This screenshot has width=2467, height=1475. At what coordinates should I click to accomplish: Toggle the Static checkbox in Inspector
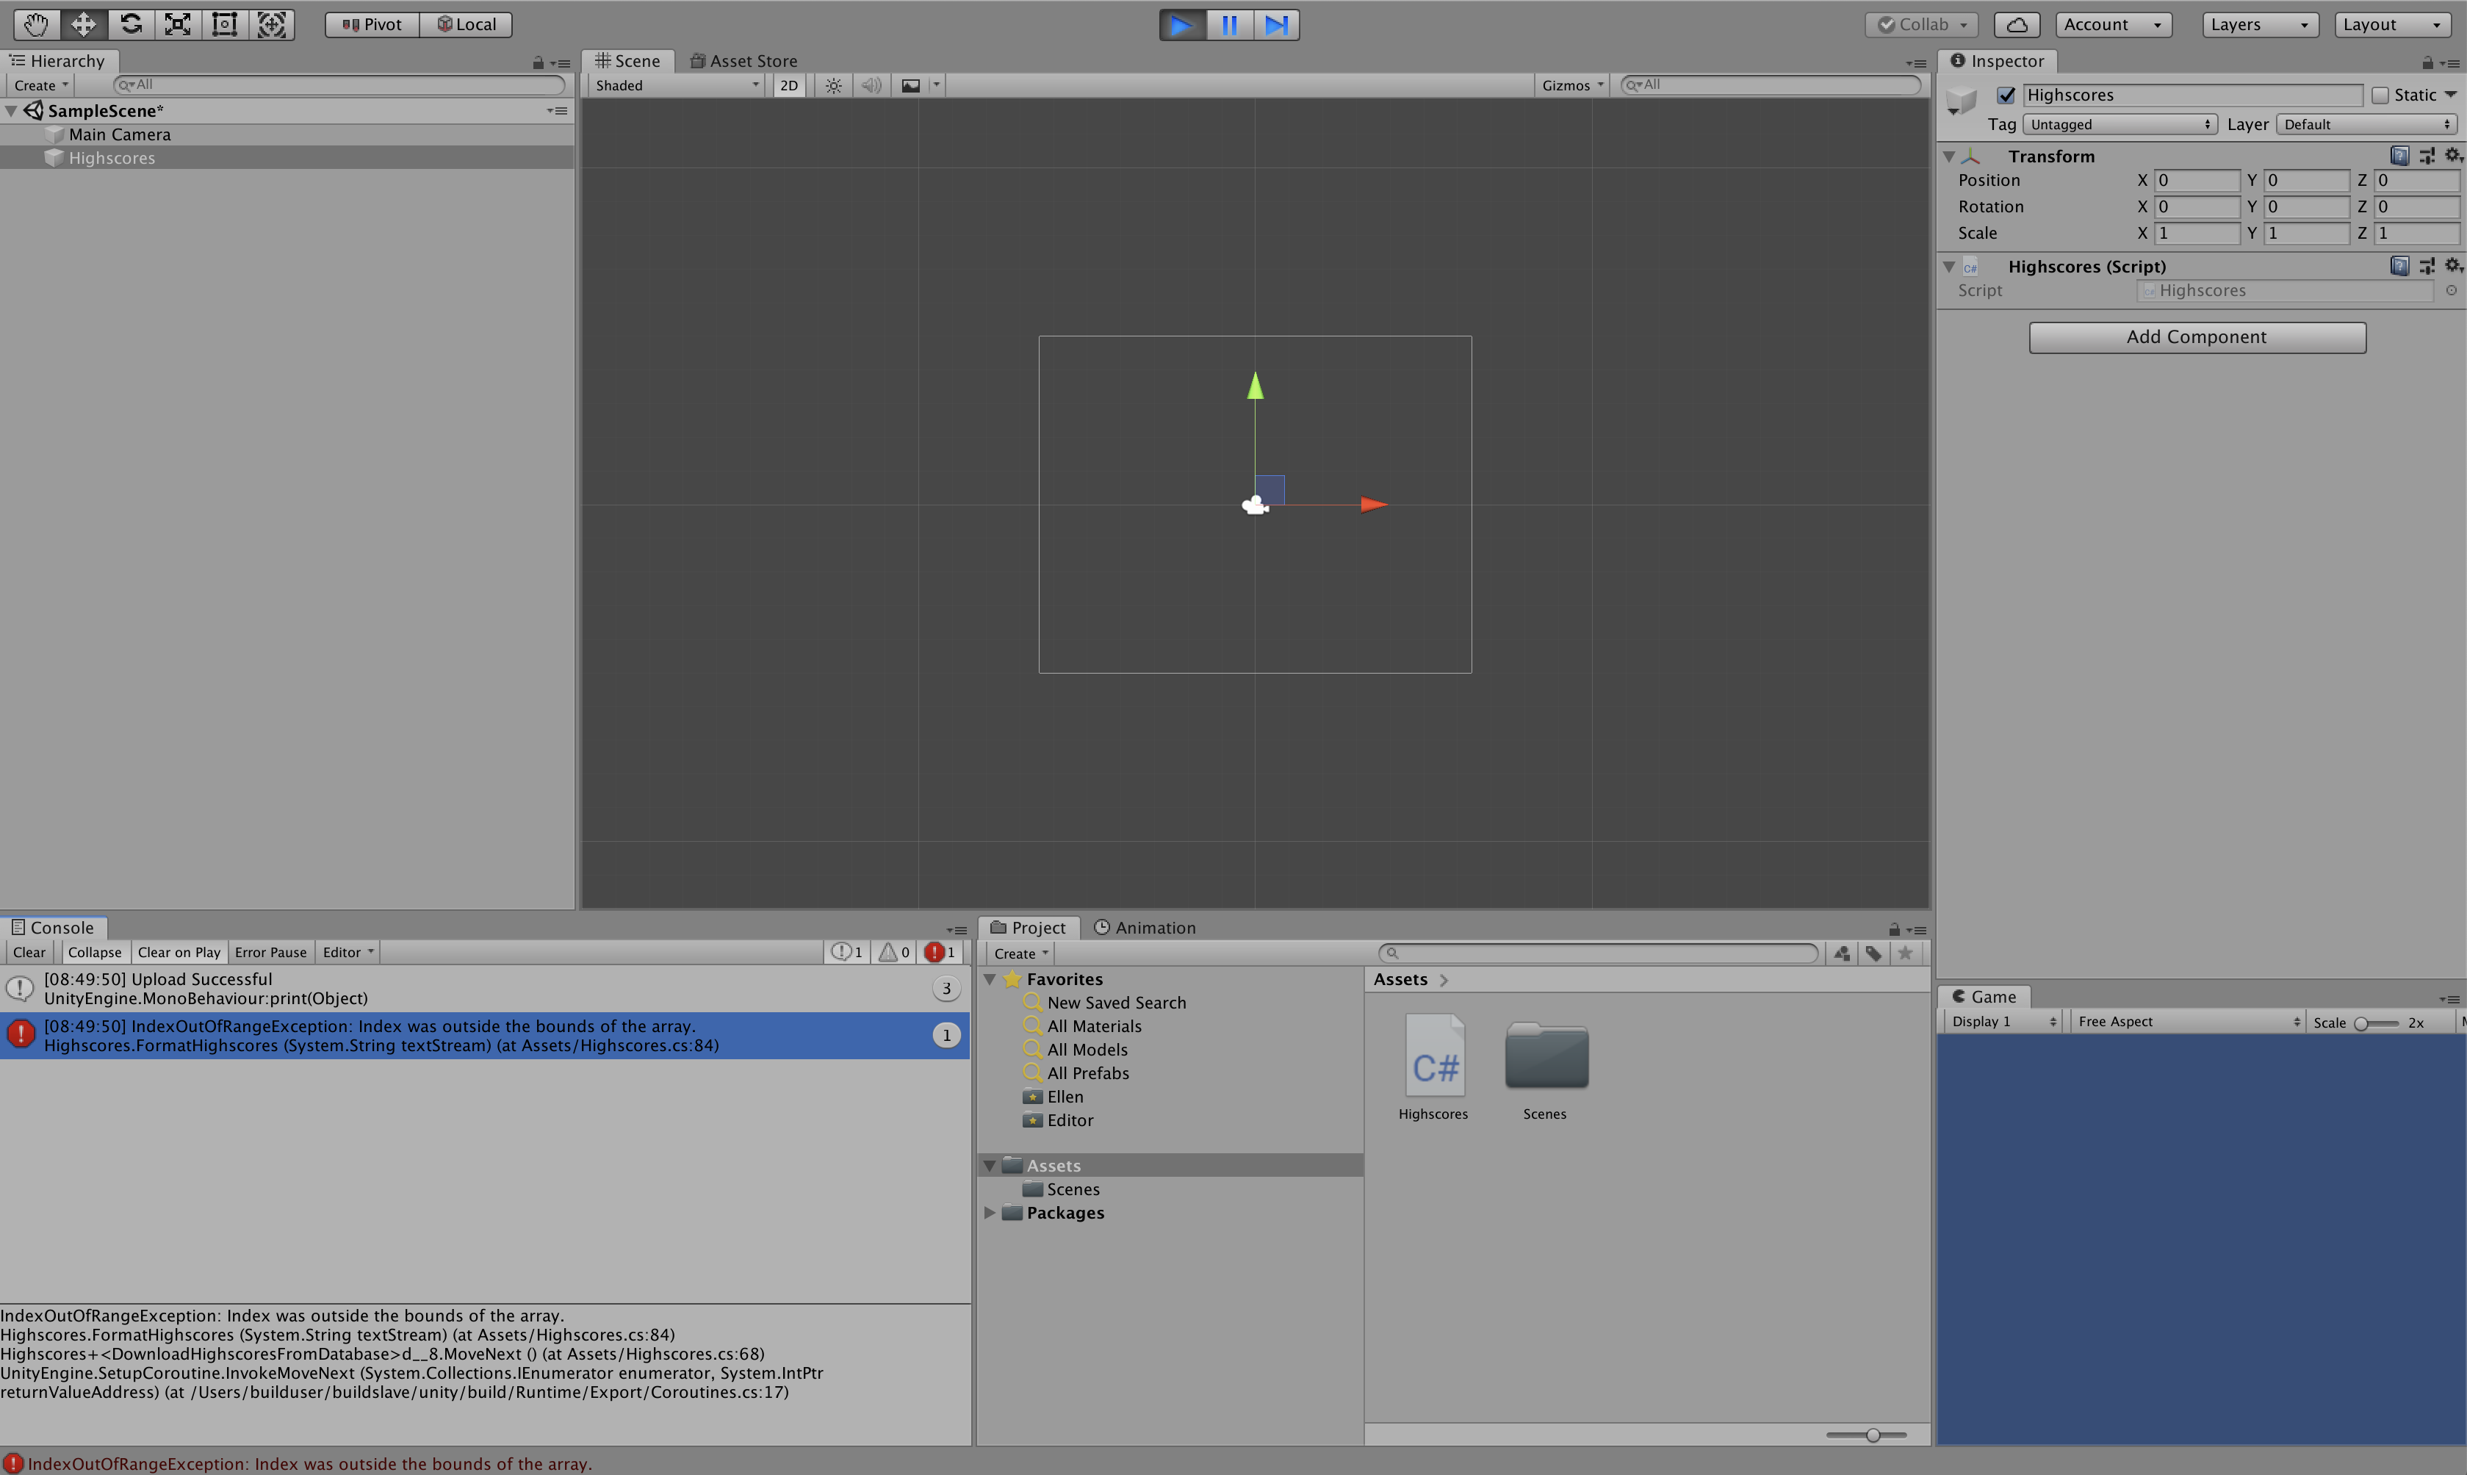pyautogui.click(x=2380, y=95)
